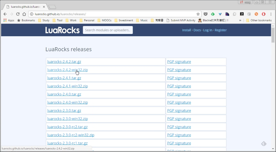Open the Apps shortcut in bookmarks bar

(9, 20)
